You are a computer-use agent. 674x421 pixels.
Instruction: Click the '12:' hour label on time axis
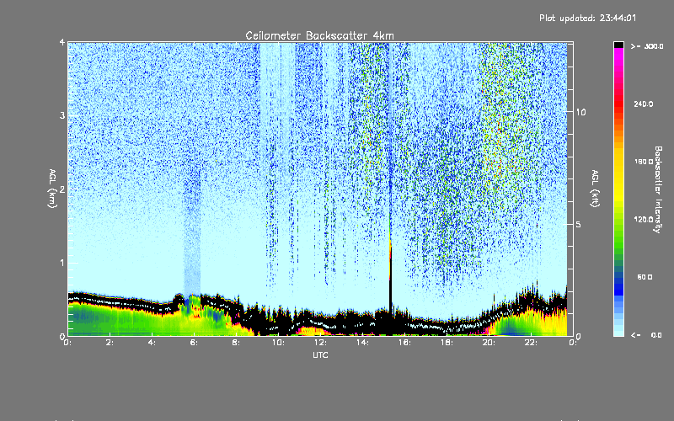320,343
